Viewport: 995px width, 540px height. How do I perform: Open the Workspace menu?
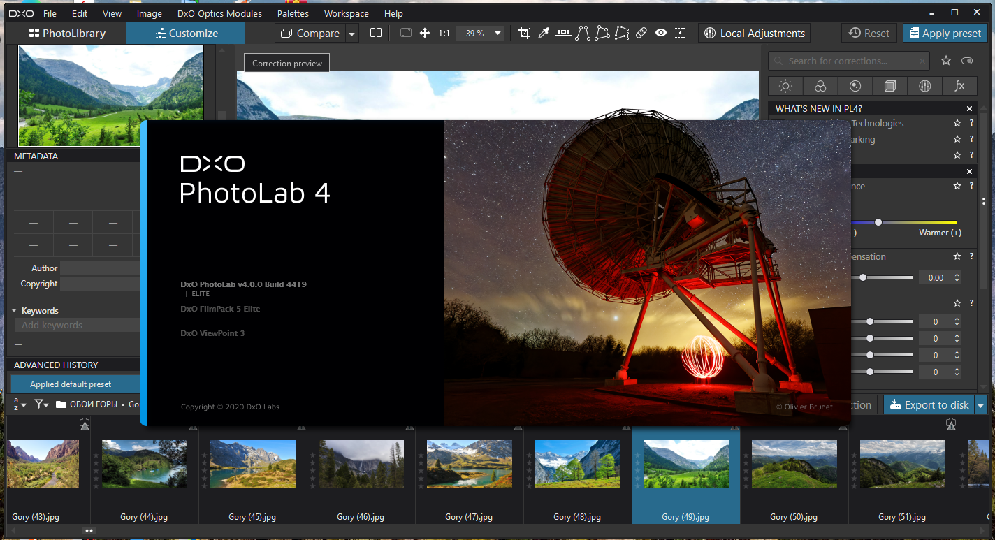[347, 13]
